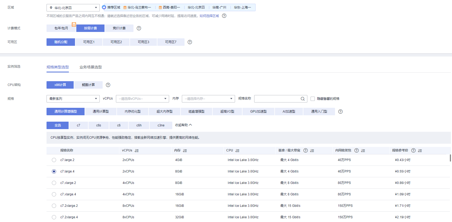This screenshot has width=452, height=222.
Task: Collapse help with 收起帮助
Action: (183, 125)
